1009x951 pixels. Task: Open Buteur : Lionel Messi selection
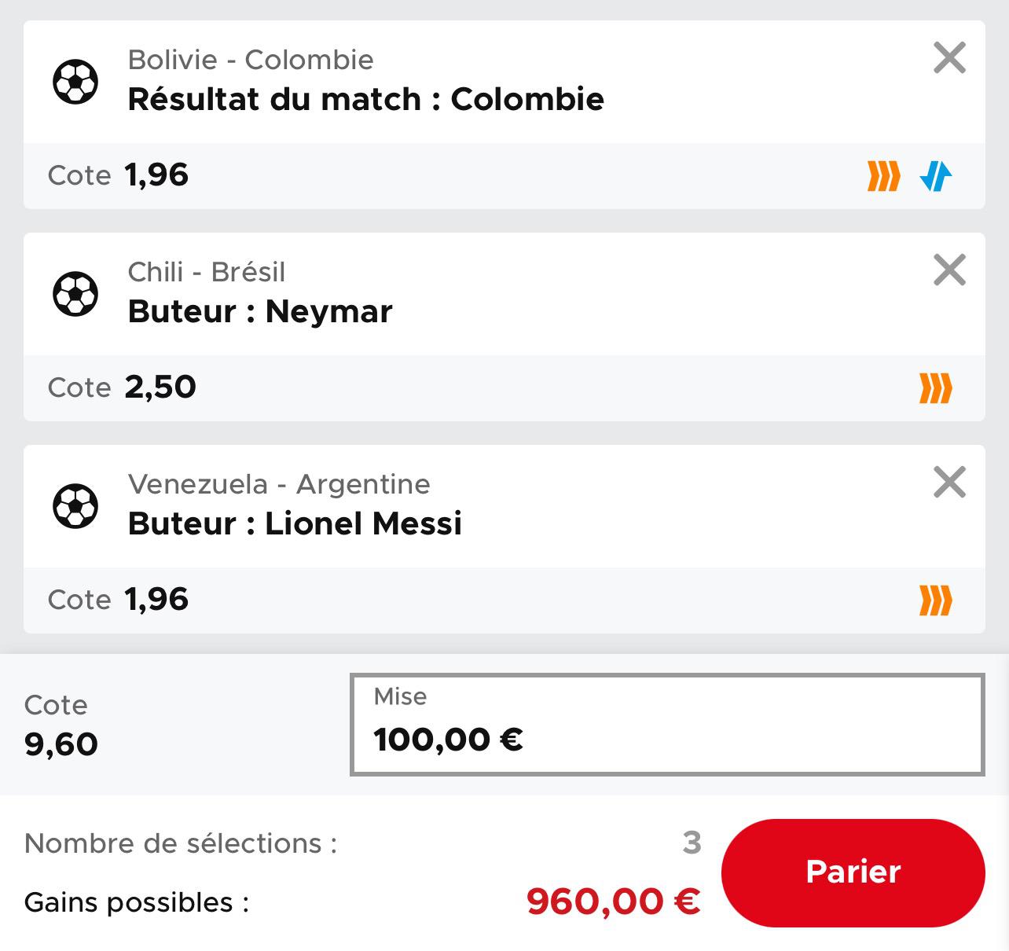(x=295, y=523)
